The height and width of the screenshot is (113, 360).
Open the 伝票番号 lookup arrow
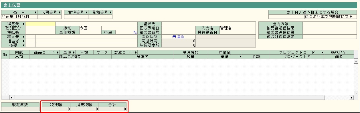click(60, 12)
